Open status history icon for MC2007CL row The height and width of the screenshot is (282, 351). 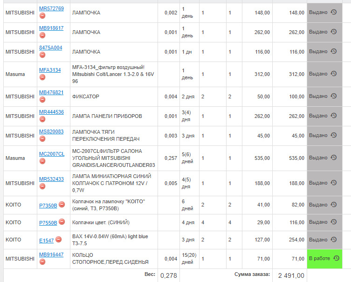(x=334, y=158)
